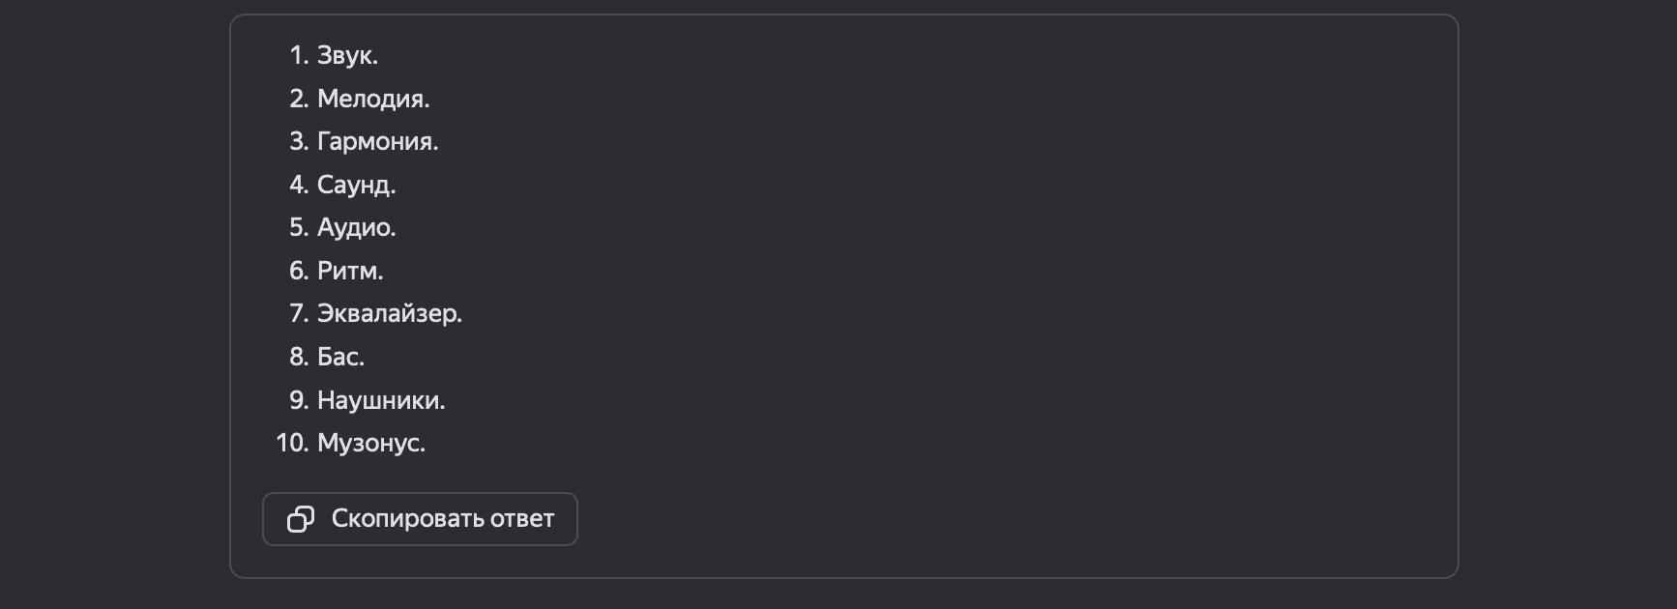1677x609 pixels.
Task: Click the word 'Саунд'
Action: [355, 185]
